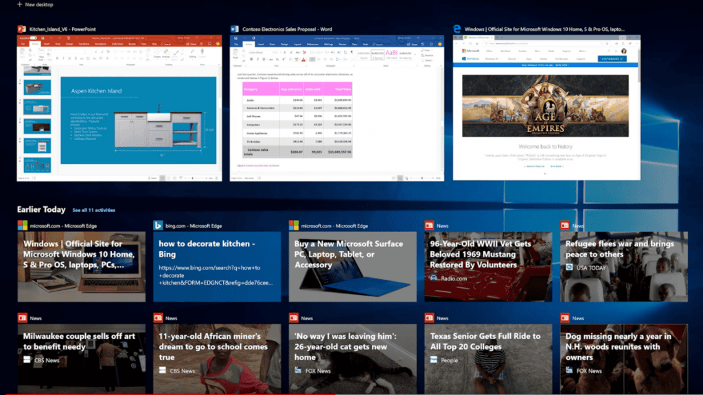The width and height of the screenshot is (703, 395).
Task: Open Transitions tab in PowerPoint window
Action: pos(84,45)
